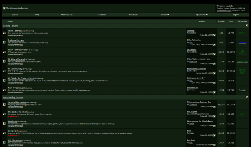Screen dimensions: 251x147
Task: Click the status icon beside Fortress Forever
Action: pyautogui.click(x=4, y=42)
